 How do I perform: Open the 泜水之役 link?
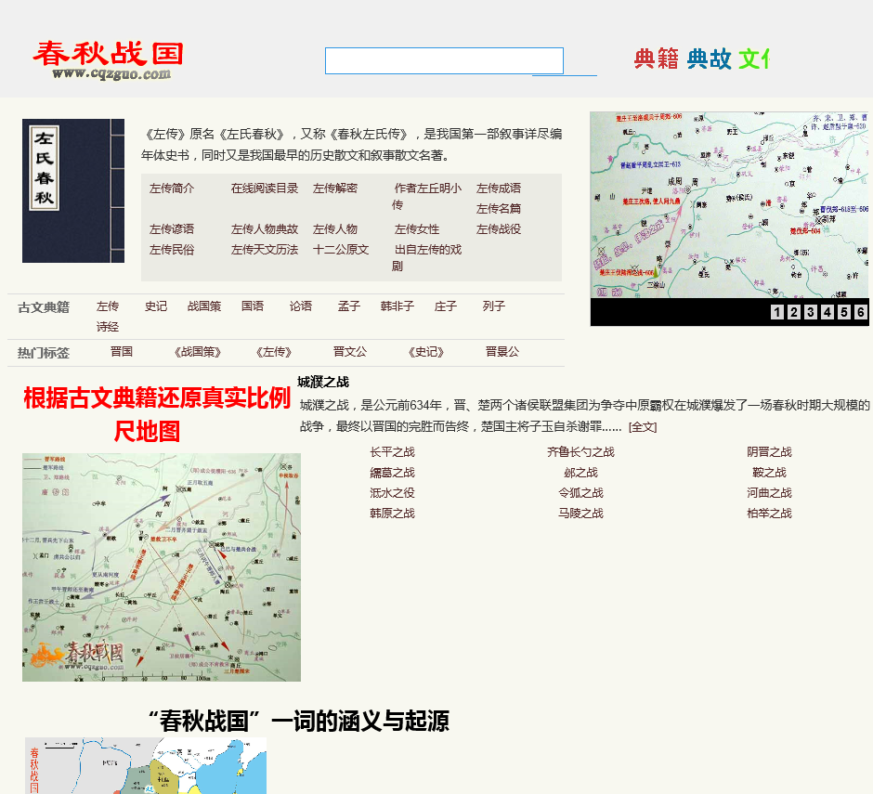tap(392, 493)
